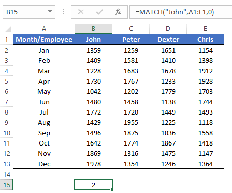Image resolution: width=232 pixels, height=193 pixels.
Task: Click the Feb month cell
Action: pos(44,60)
